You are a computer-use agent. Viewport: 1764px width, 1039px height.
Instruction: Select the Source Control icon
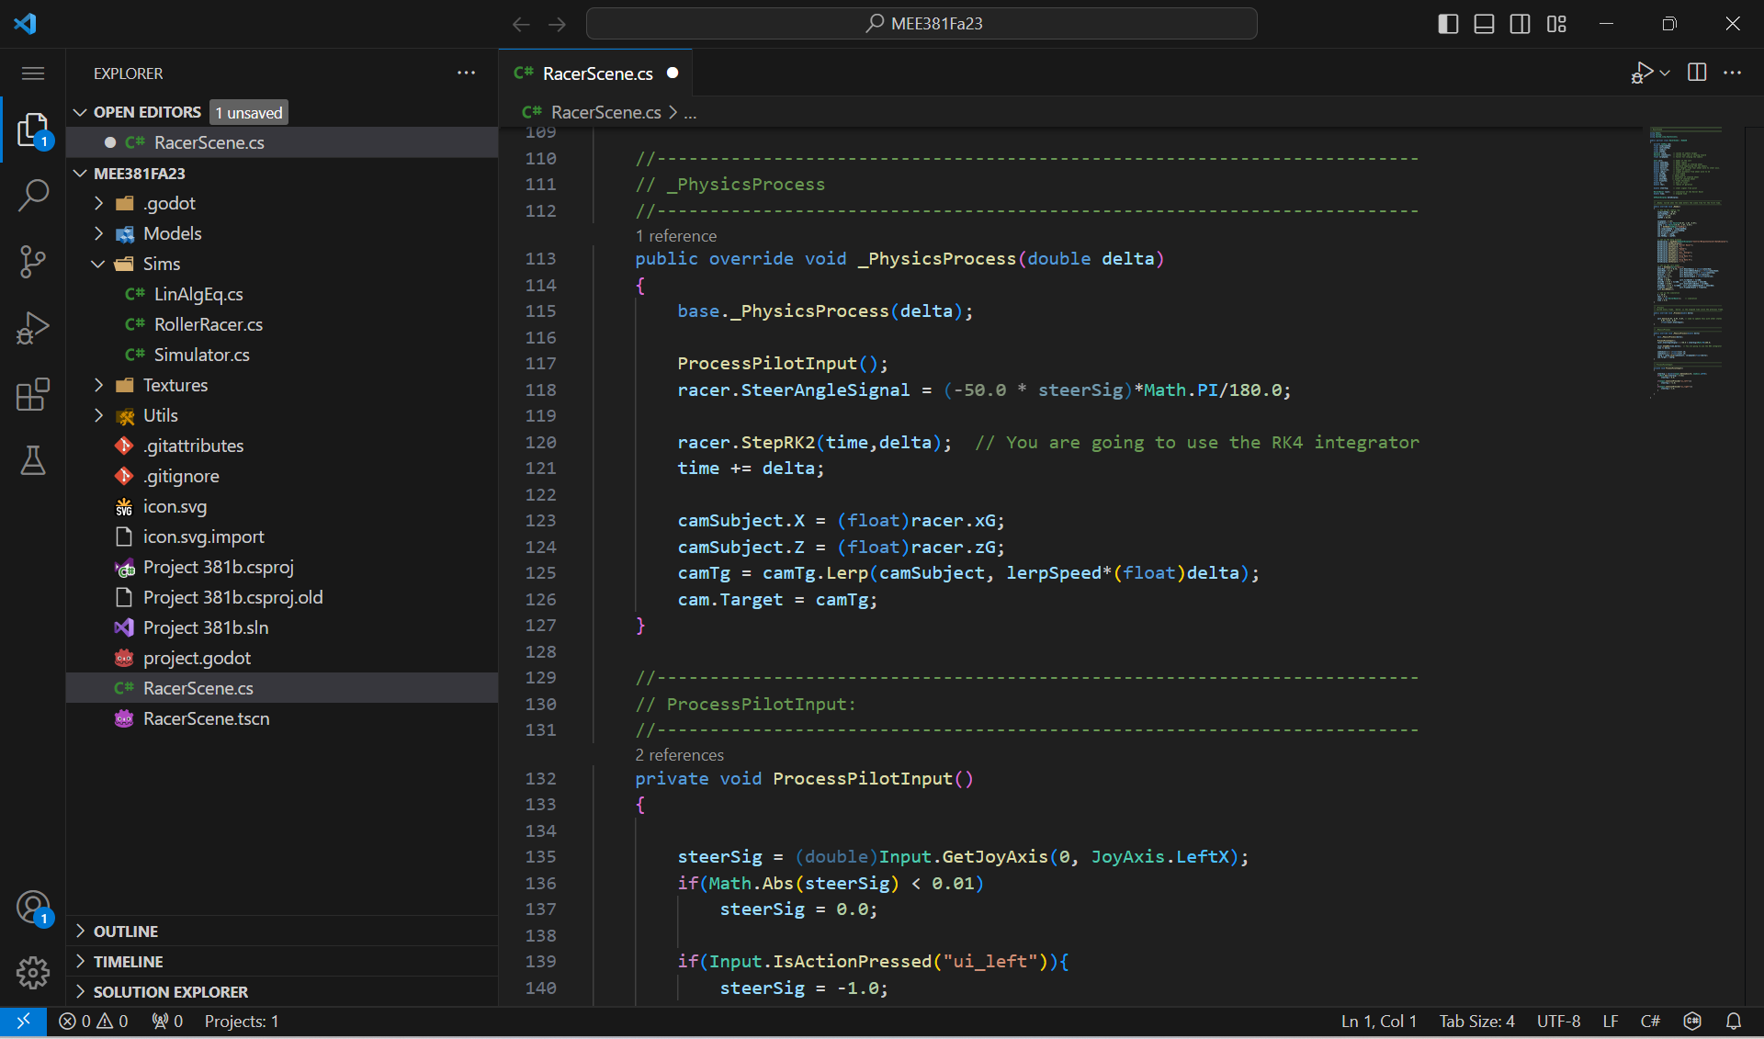tap(33, 262)
